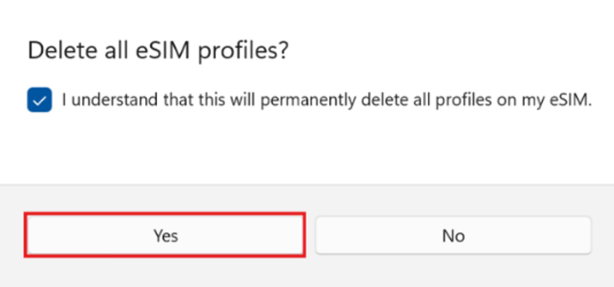Confirm deleting all eSIM profiles with Yes
614x287 pixels.
165,235
